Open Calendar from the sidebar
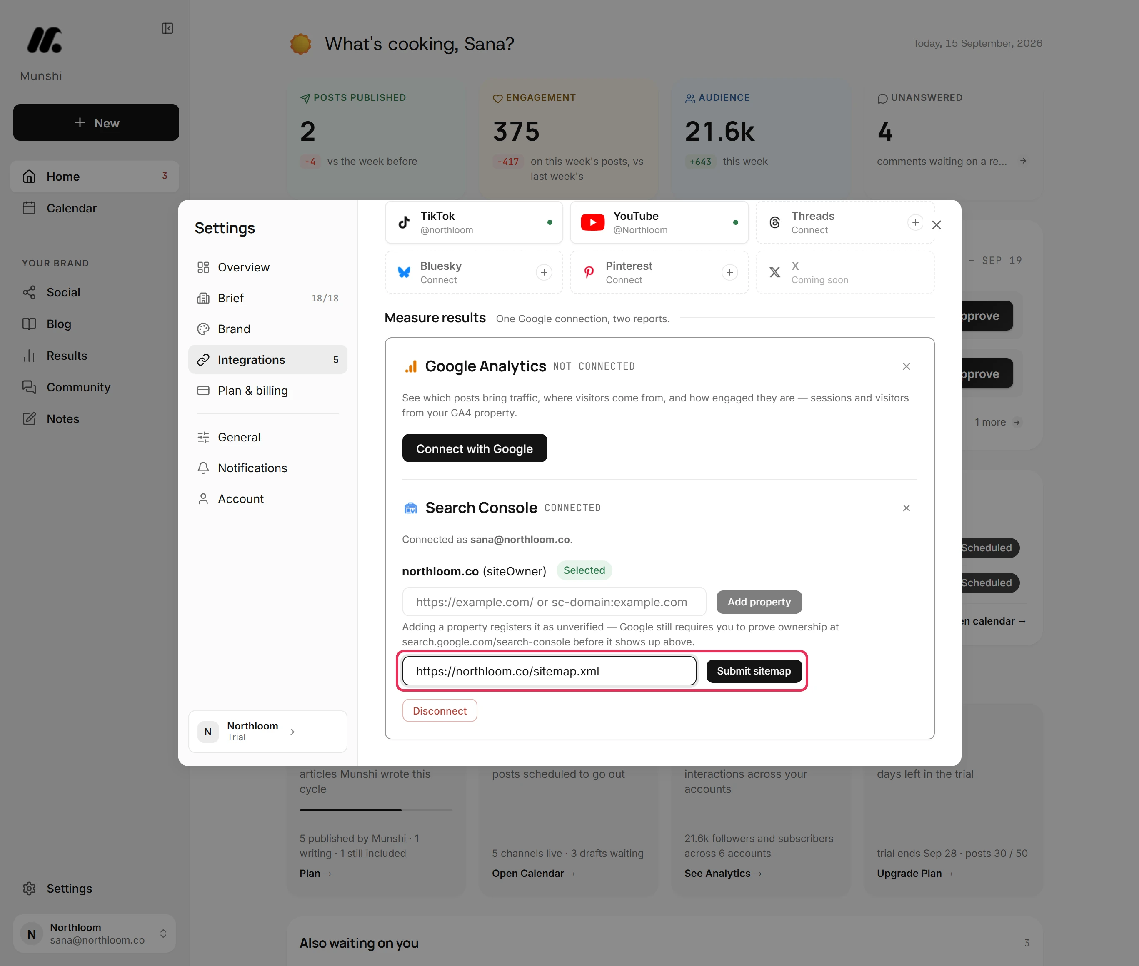This screenshot has width=1139, height=966. (94, 208)
